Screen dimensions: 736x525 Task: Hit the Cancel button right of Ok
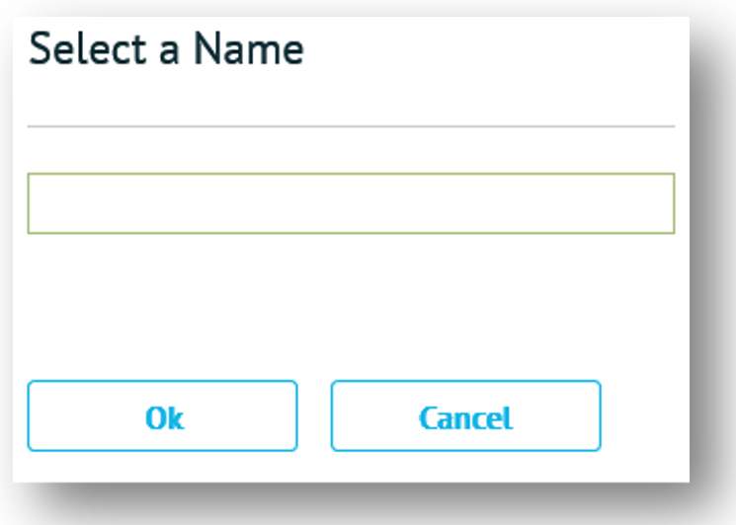pyautogui.click(x=465, y=416)
